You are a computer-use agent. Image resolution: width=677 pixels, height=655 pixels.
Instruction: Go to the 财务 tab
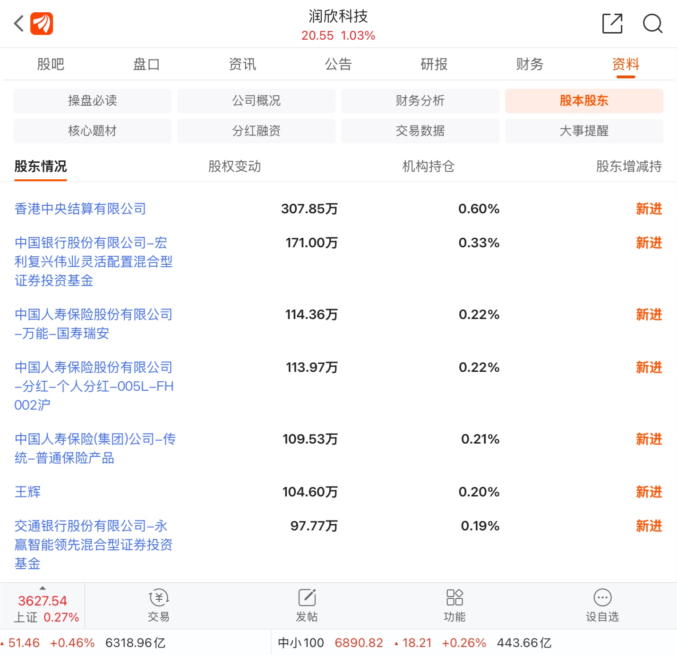point(530,64)
